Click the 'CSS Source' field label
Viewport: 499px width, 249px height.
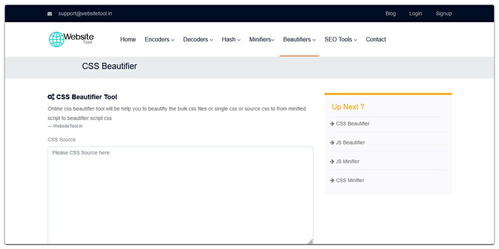(62, 140)
